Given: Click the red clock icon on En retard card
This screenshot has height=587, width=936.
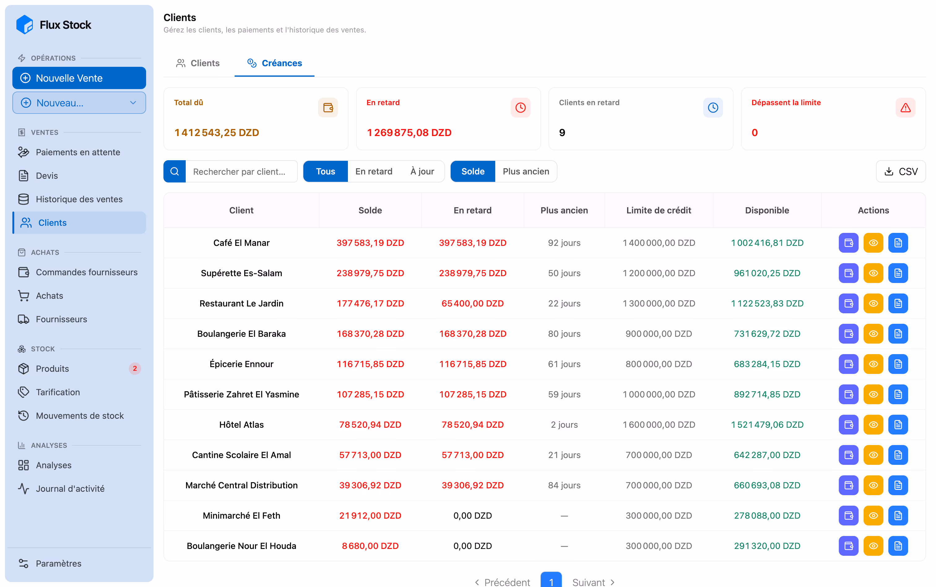Looking at the screenshot, I should (x=520, y=108).
